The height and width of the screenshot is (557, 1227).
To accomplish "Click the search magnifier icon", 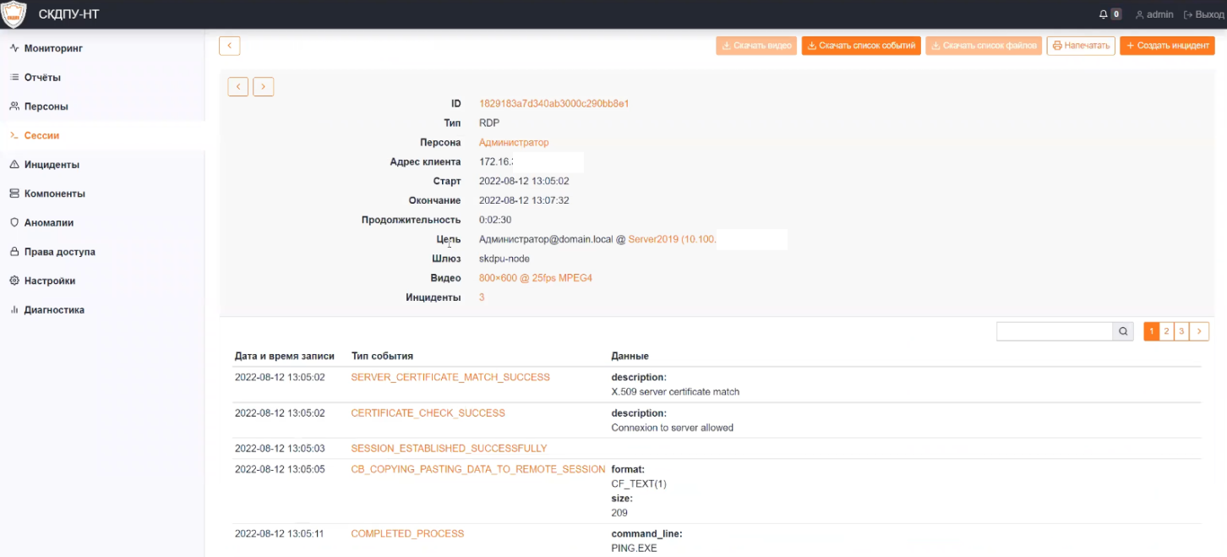I will pos(1123,331).
